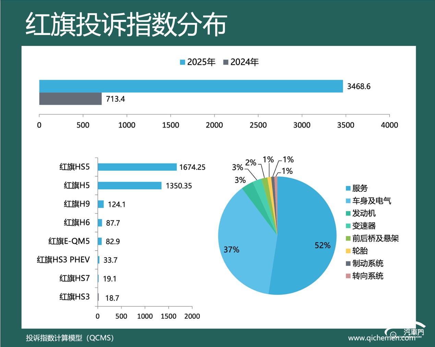The width and height of the screenshot is (435, 347).
Task: Click the 红旗H6 axis label
Action: coord(77,223)
